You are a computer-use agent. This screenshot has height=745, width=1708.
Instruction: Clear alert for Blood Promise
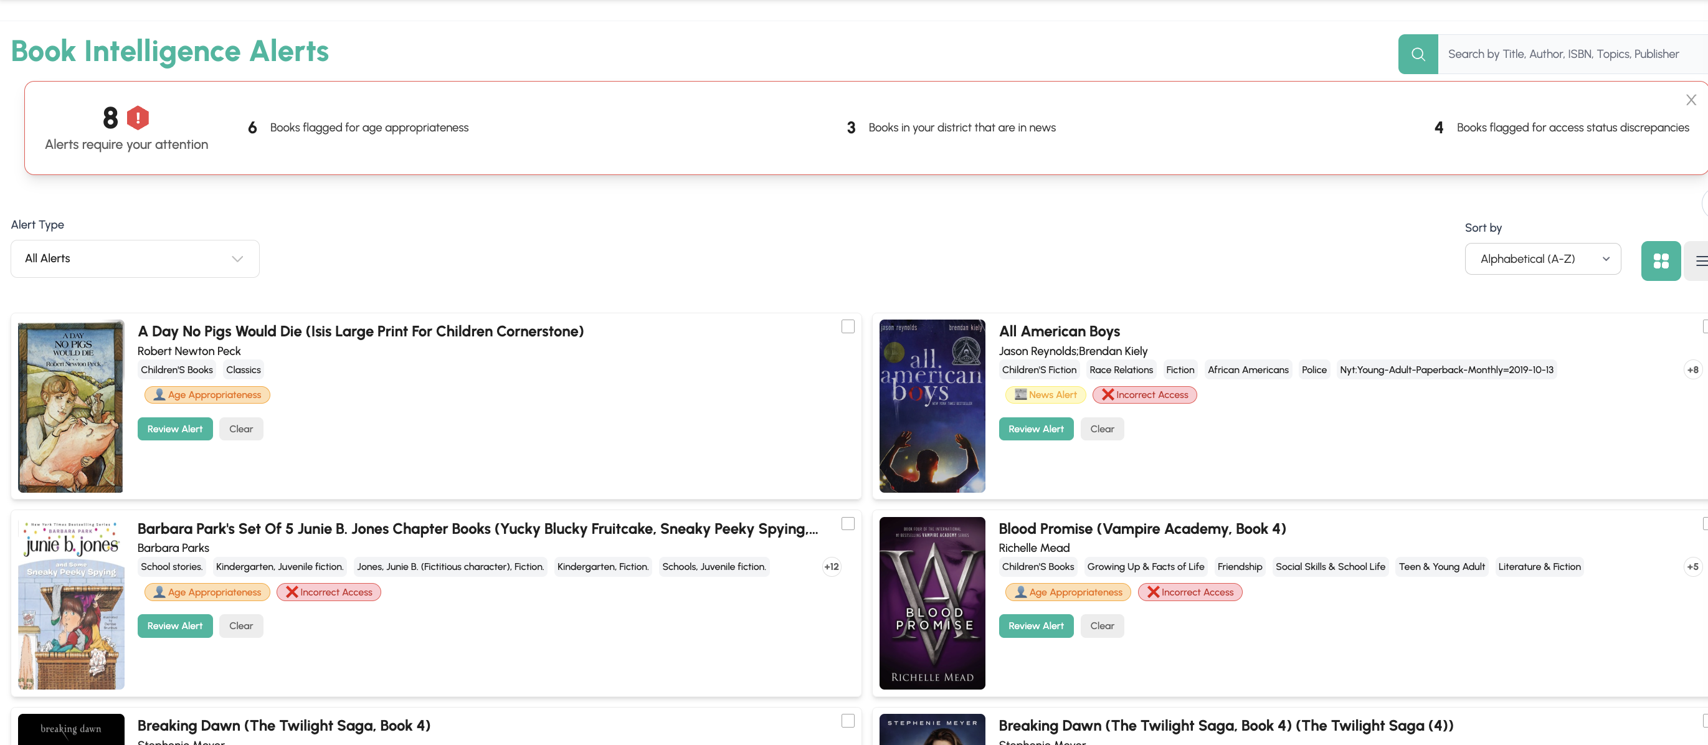click(1101, 625)
